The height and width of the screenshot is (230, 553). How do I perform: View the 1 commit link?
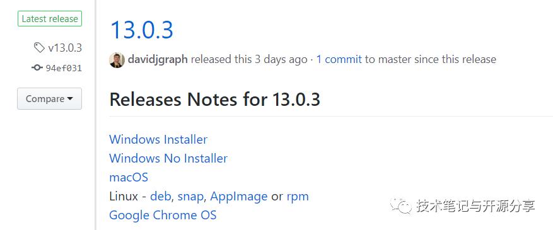(339, 59)
